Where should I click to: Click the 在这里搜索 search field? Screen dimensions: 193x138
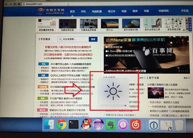tap(73, 39)
